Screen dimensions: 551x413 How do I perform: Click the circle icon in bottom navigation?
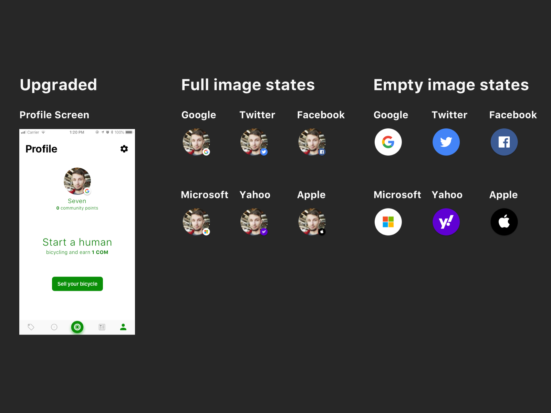pyautogui.click(x=54, y=327)
